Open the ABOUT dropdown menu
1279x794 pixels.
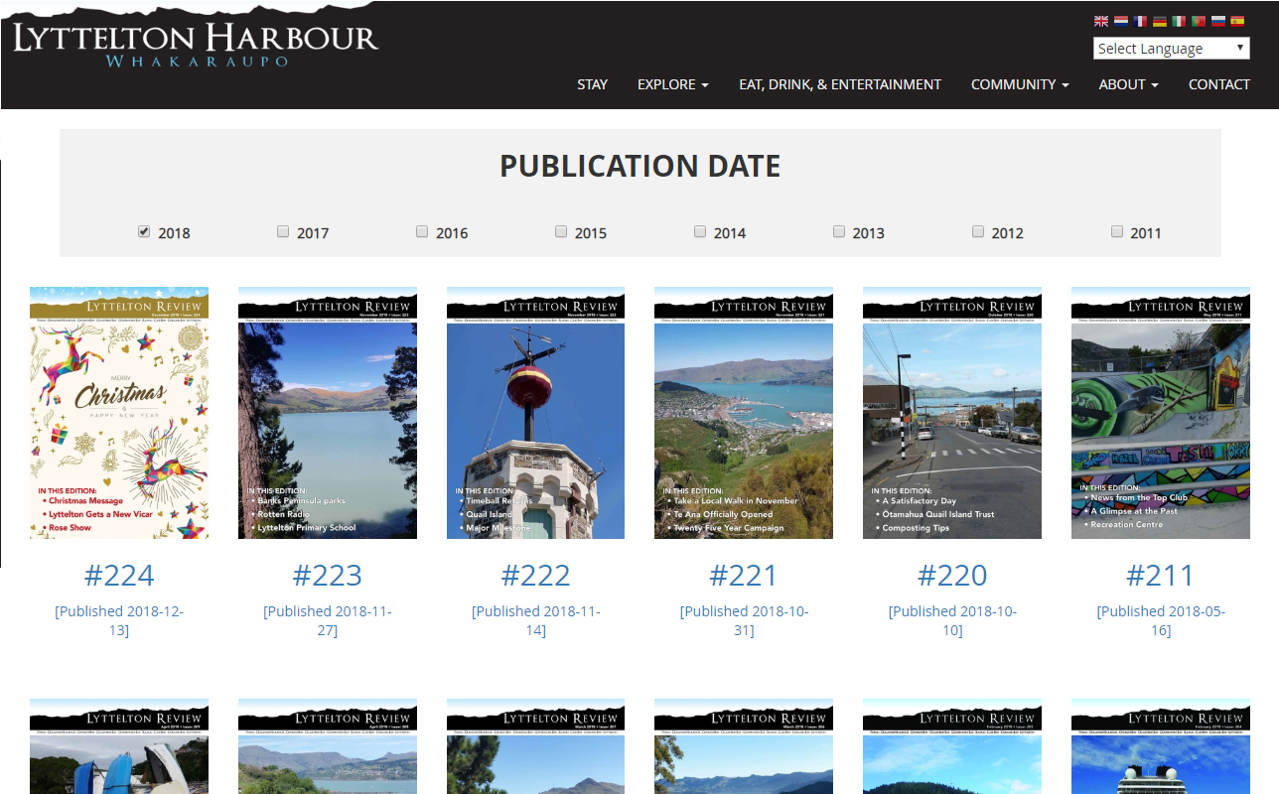(1129, 84)
